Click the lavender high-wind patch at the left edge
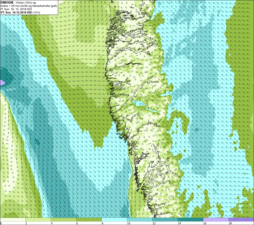This screenshot has height=225, width=254. (x=2, y=83)
